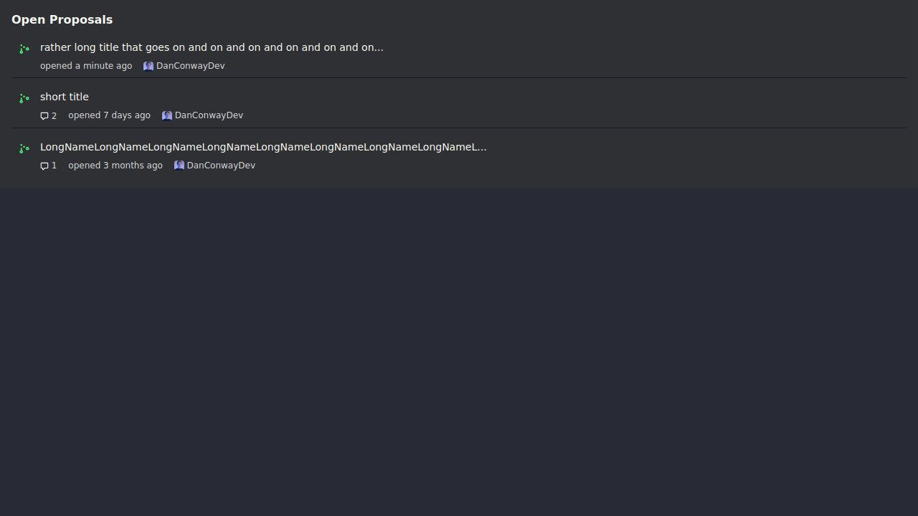The image size is (918, 516).
Task: Click the proposal icon next to "short title"
Action: click(x=24, y=98)
